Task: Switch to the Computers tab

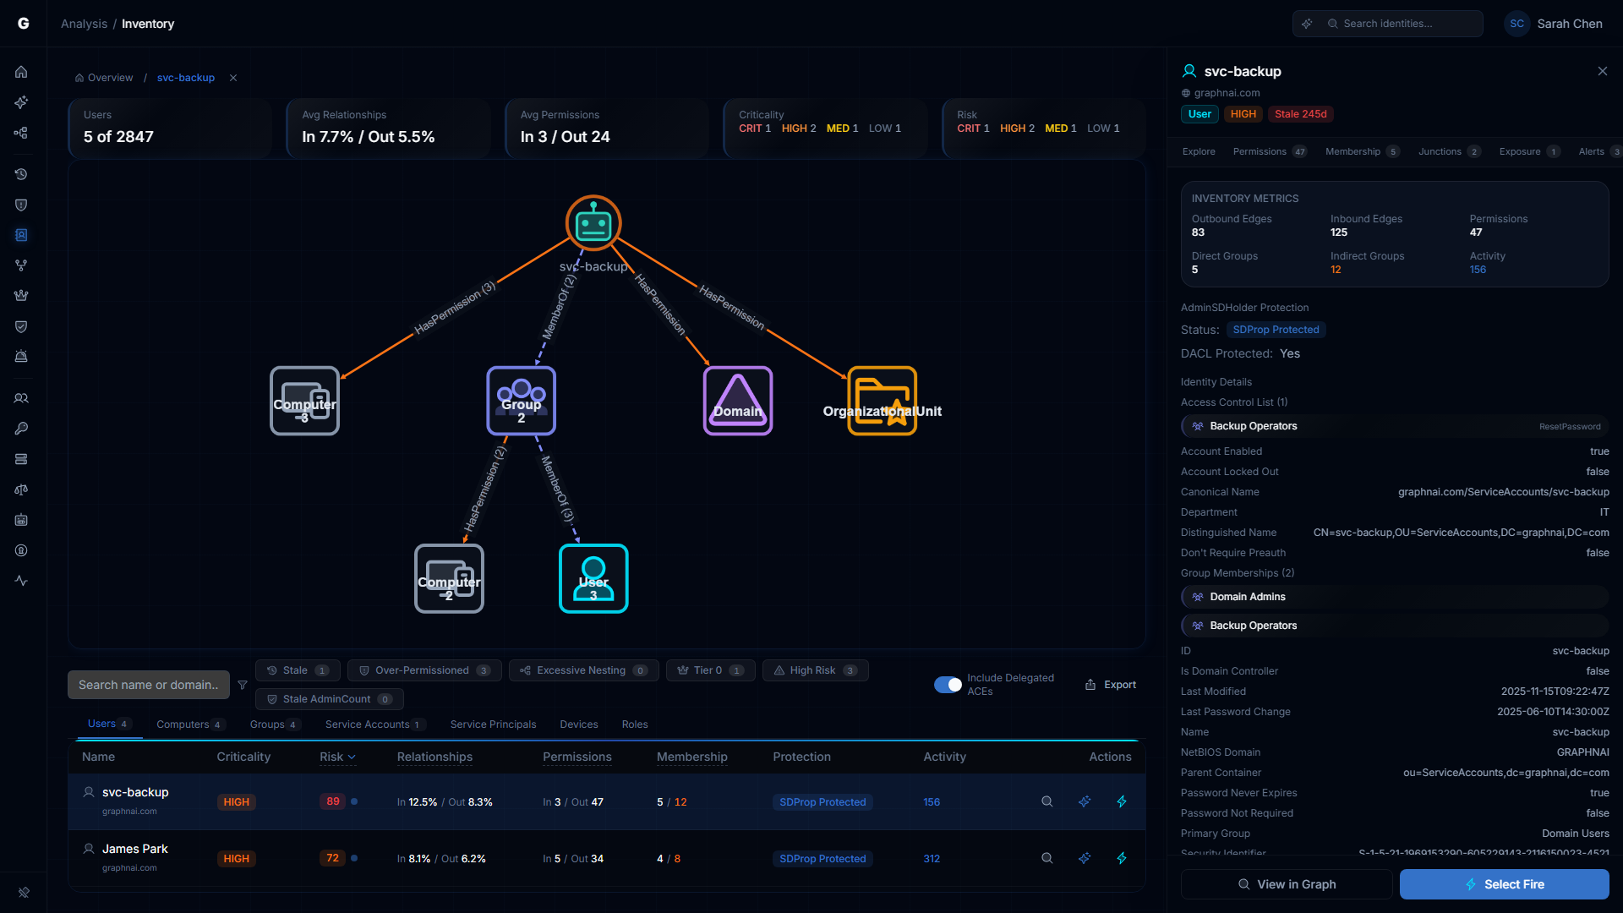Action: pyautogui.click(x=189, y=724)
